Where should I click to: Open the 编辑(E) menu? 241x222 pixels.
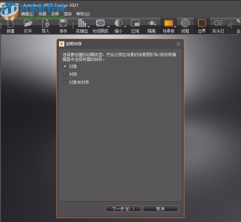[27, 14]
